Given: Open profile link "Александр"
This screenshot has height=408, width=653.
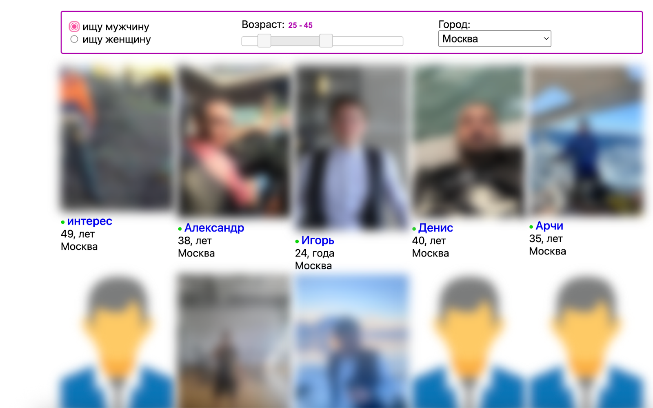Looking at the screenshot, I should click(214, 227).
